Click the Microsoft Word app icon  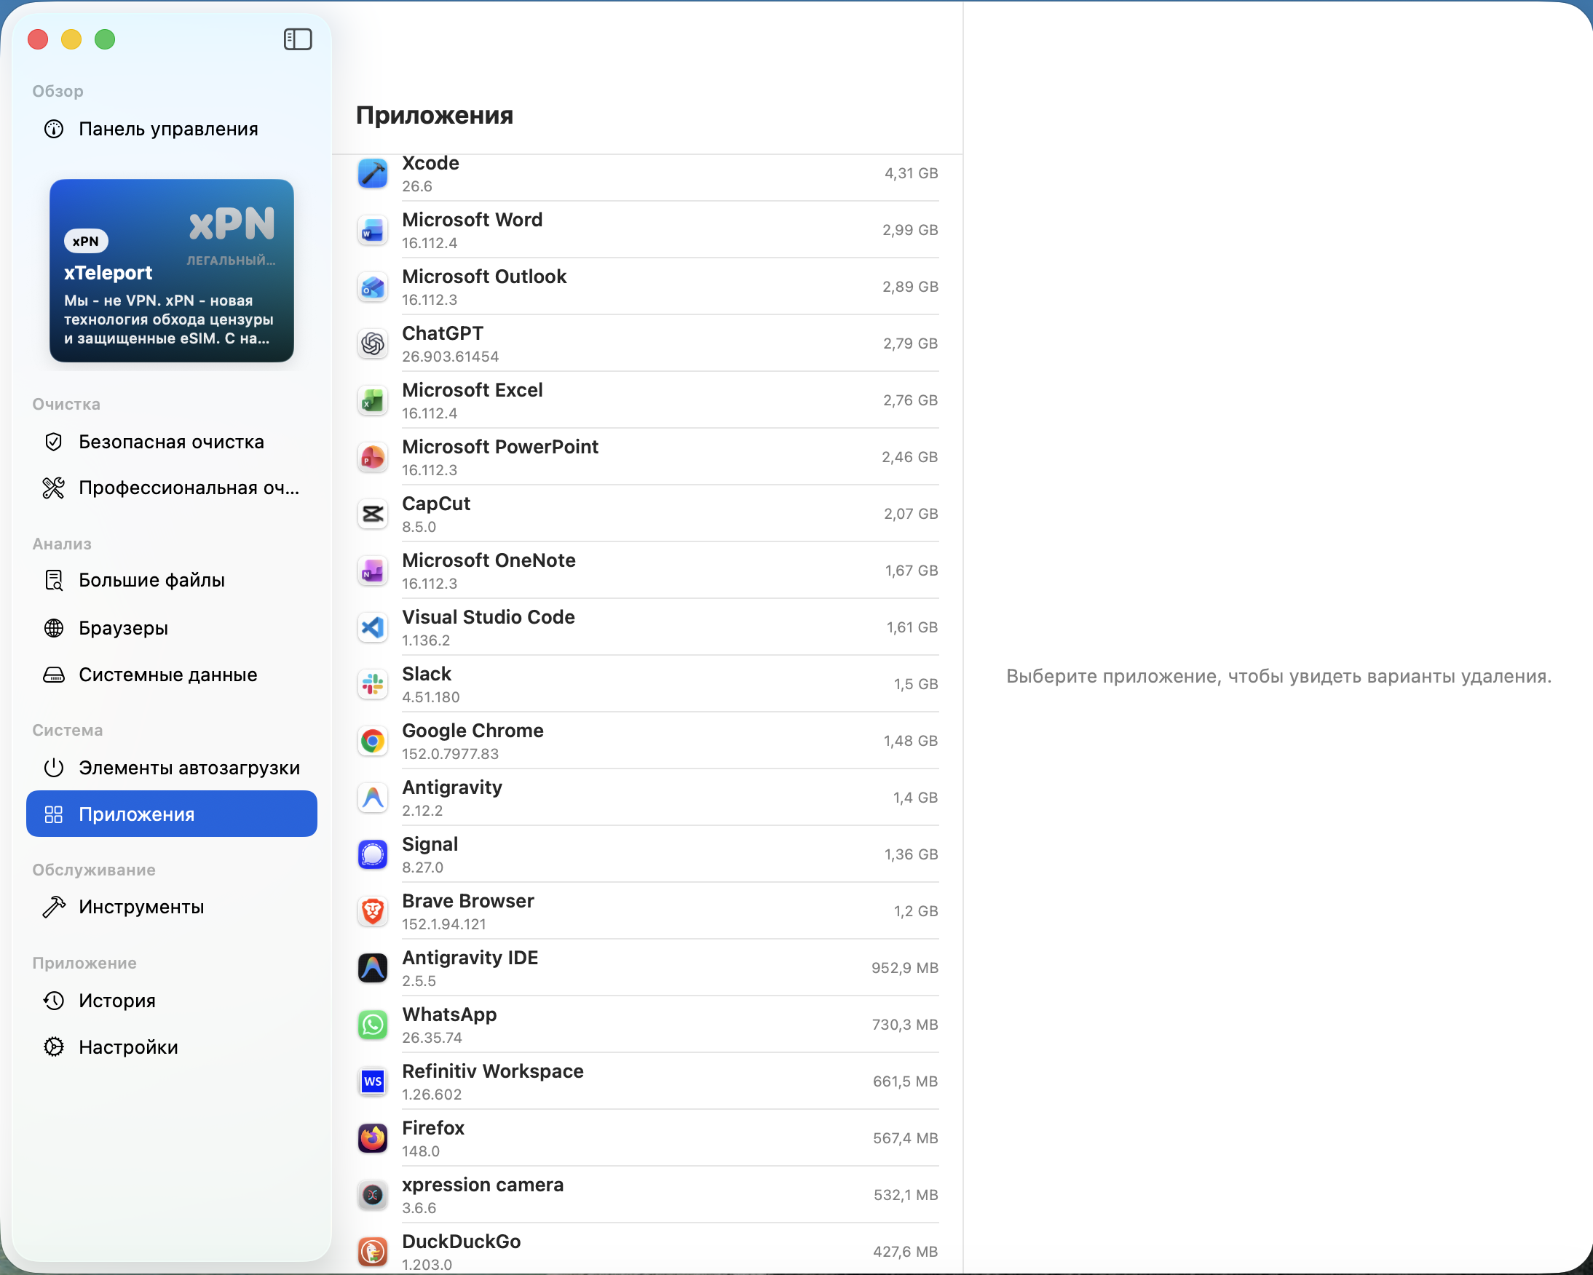(372, 231)
